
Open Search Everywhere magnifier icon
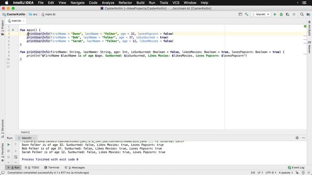(302, 14)
